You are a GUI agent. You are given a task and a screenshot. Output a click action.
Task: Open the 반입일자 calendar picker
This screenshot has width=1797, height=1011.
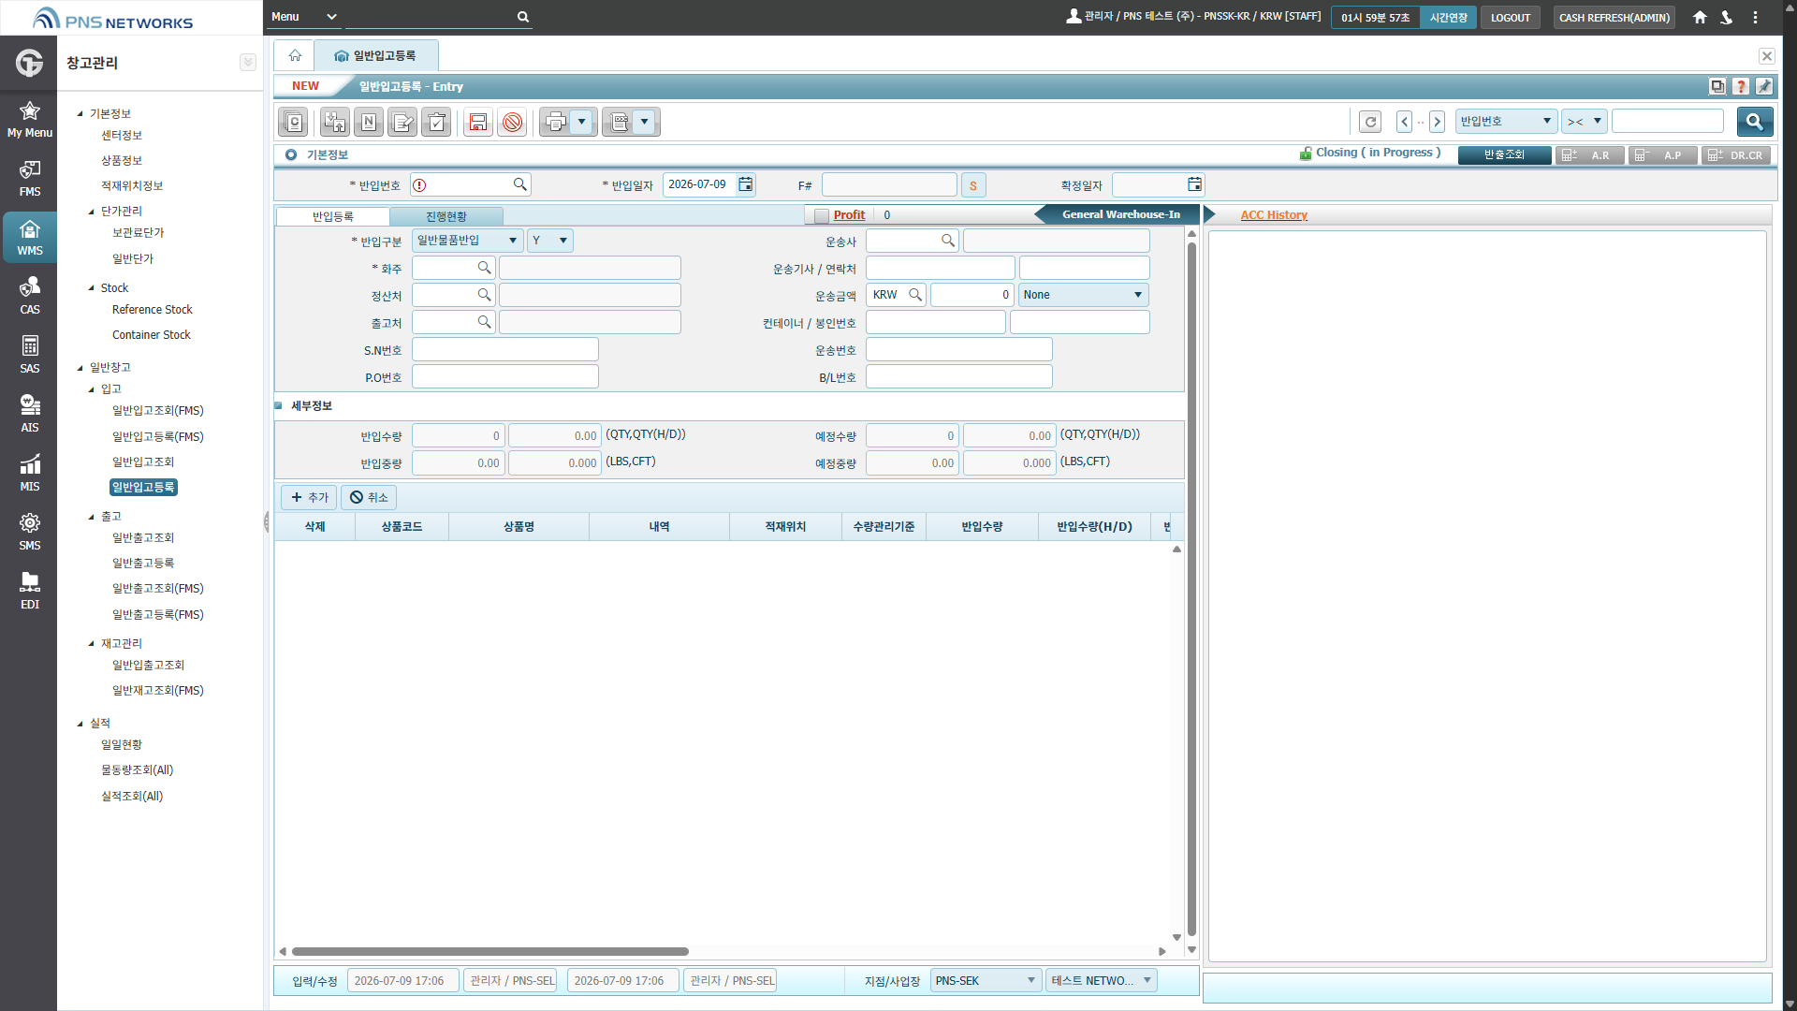click(745, 184)
